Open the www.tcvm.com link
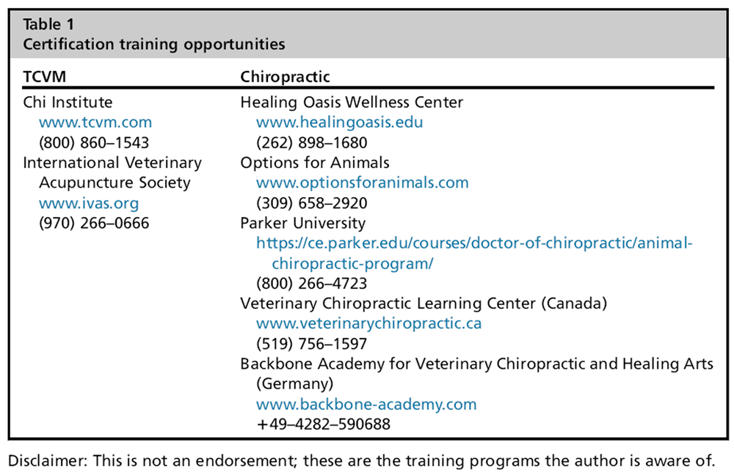734x475 pixels. (95, 122)
